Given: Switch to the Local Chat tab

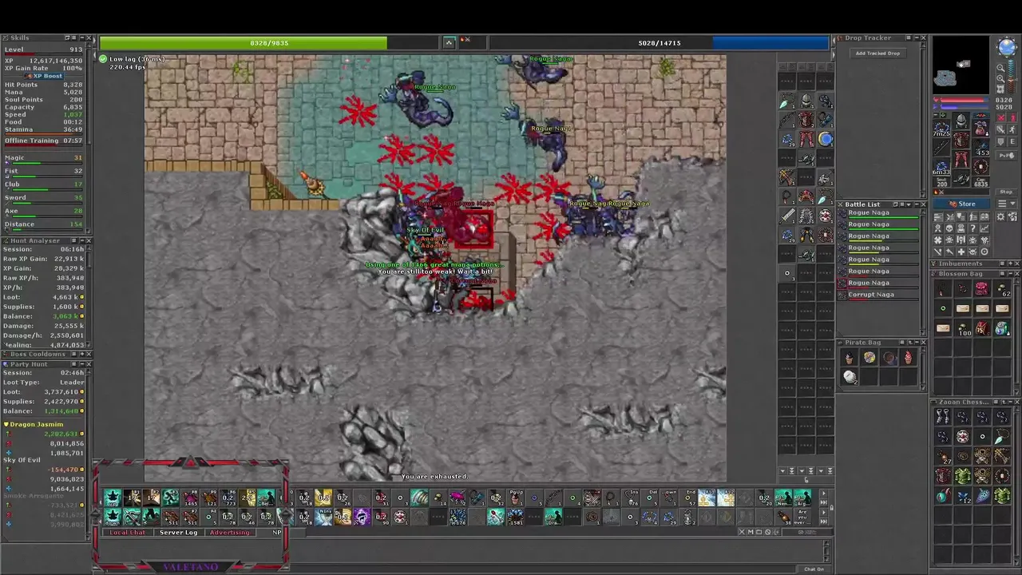Looking at the screenshot, I should click(127, 532).
